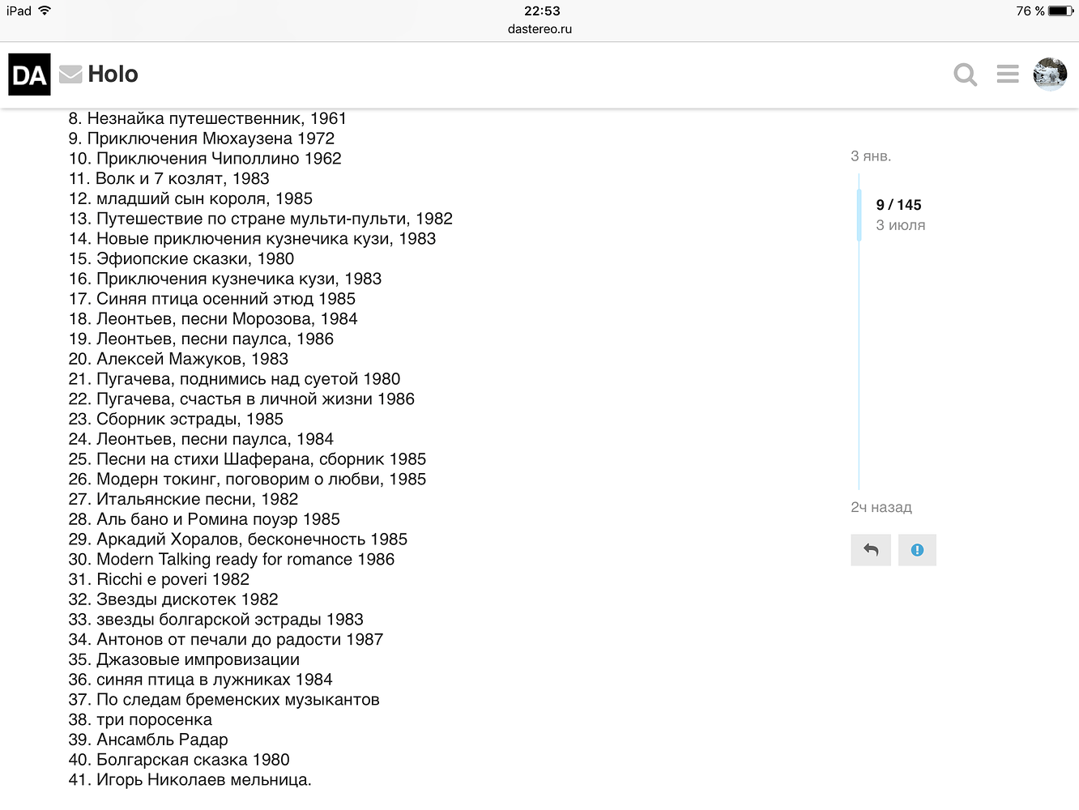
Task: Click the 9 / 145 post counter
Action: point(898,205)
